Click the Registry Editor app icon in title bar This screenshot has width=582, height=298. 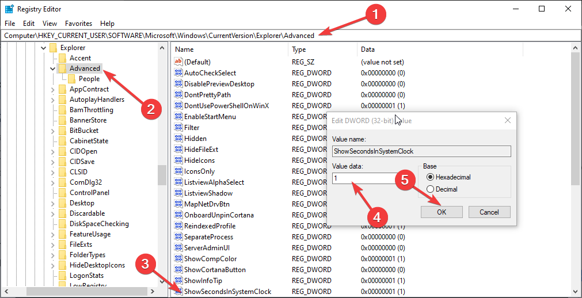tap(9, 9)
